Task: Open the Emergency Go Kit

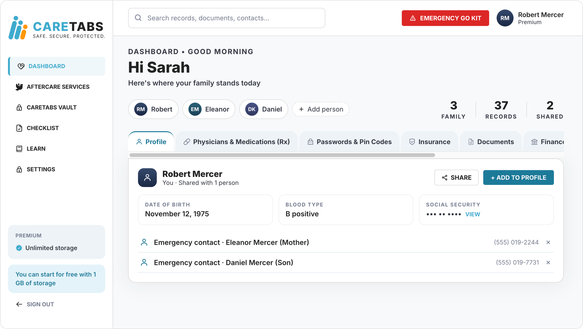Action: [x=445, y=18]
